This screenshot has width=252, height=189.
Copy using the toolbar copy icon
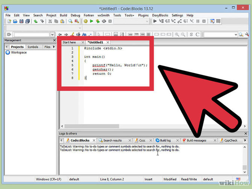pos(56,21)
